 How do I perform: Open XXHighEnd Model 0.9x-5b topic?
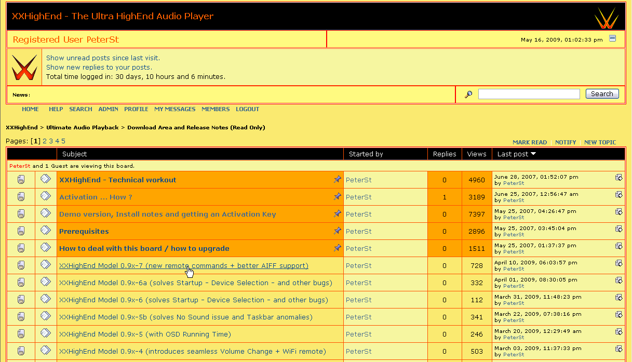pyautogui.click(x=186, y=317)
